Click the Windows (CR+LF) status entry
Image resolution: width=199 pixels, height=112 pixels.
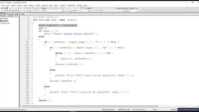109,110
